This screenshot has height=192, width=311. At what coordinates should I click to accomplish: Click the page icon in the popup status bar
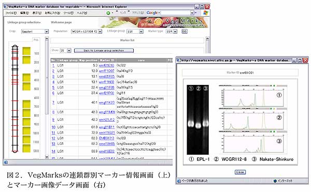(179, 181)
